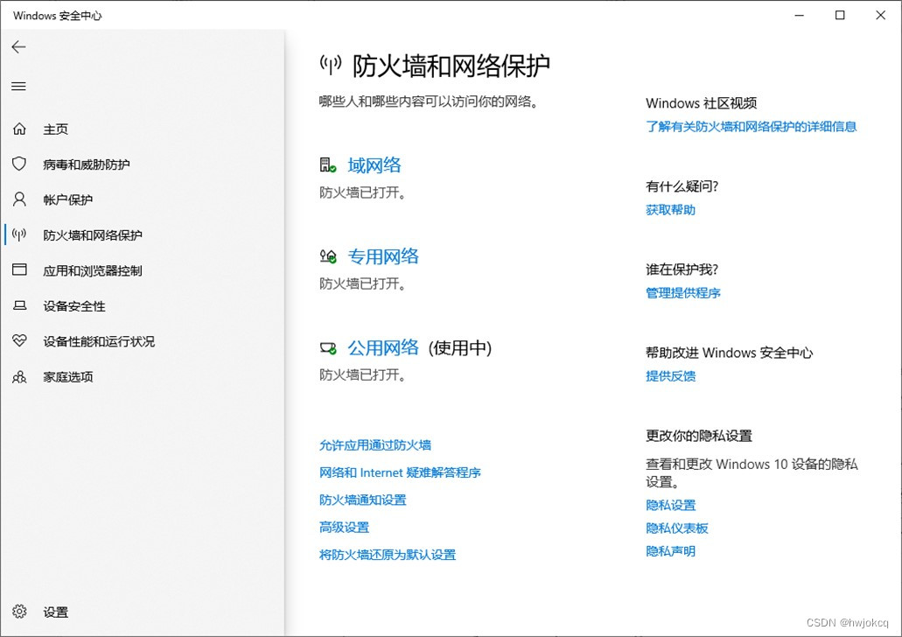Screen dimensions: 902x637
Task: Go to 主页 in the sidebar
Action: click(56, 129)
